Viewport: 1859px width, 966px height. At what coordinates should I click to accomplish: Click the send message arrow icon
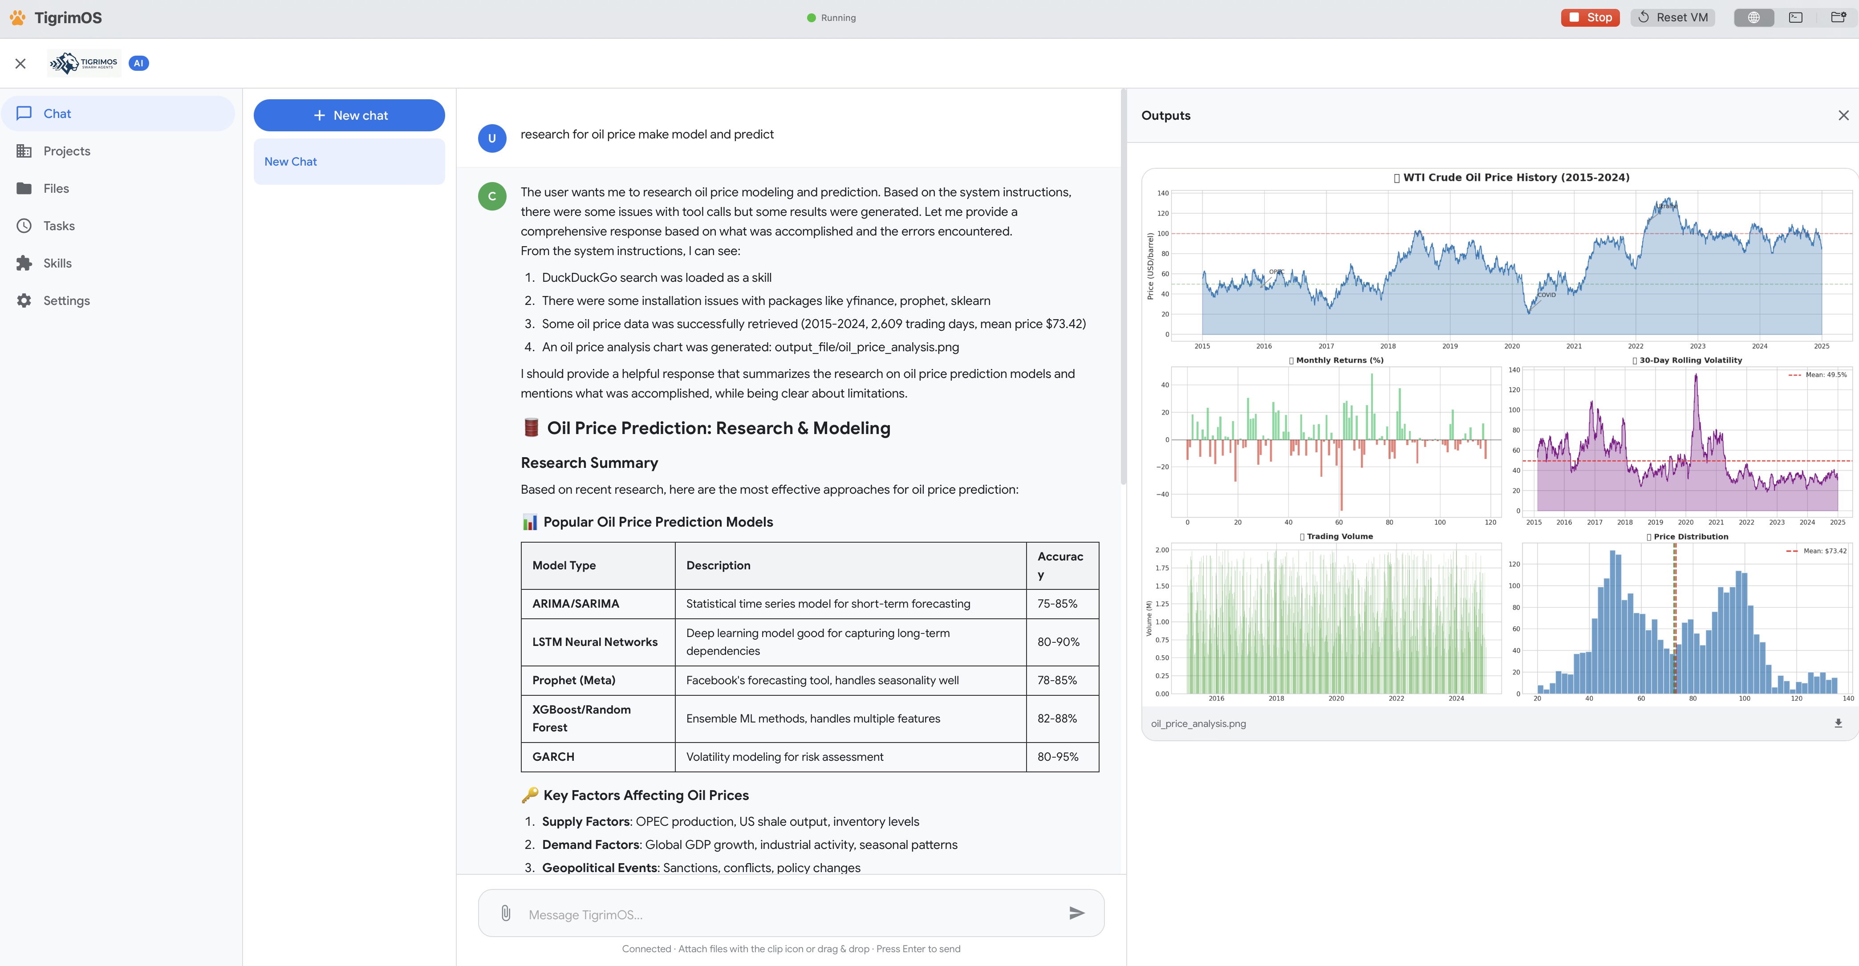click(x=1076, y=913)
